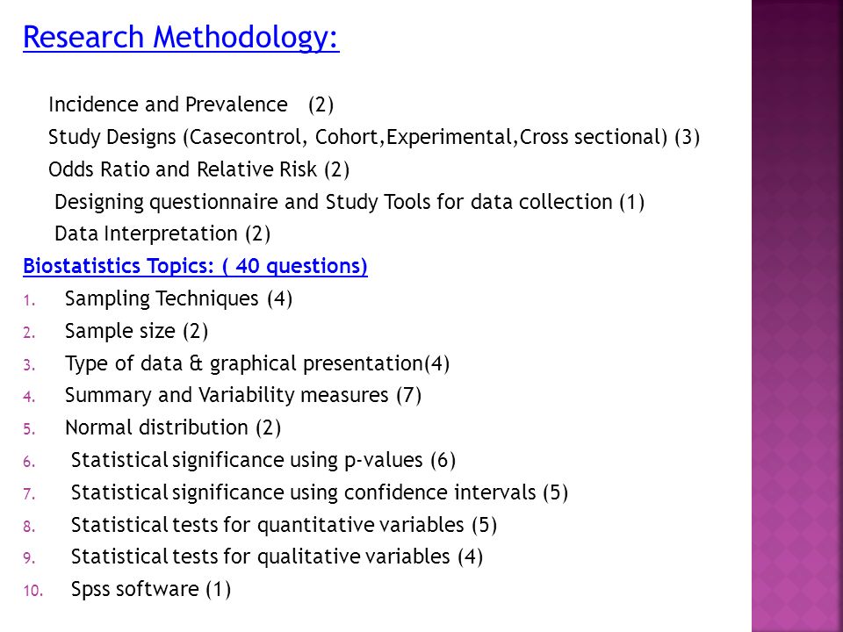Click the purple gradient side panel
Viewport: 843px width, 632px height.
click(796, 316)
